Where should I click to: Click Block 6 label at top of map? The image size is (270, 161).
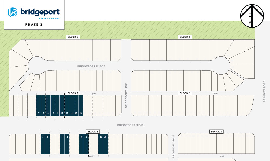pos(185,37)
